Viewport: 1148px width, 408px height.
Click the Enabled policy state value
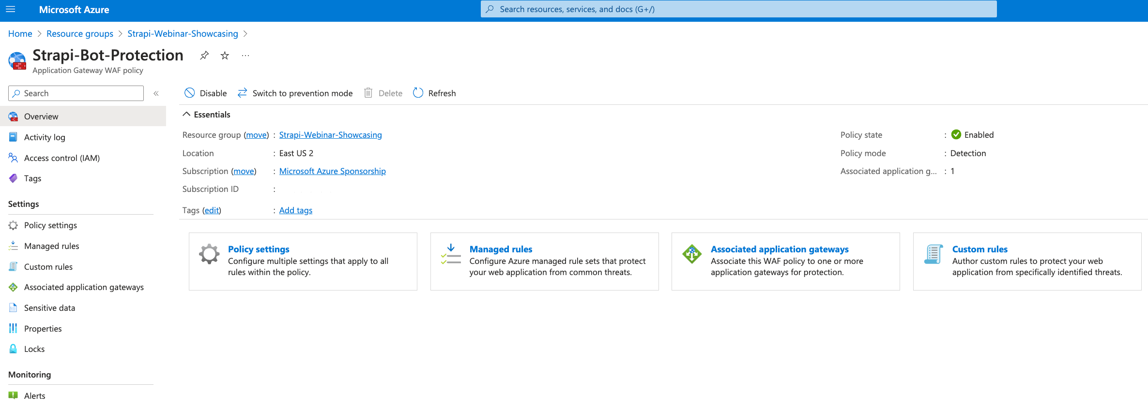click(979, 135)
